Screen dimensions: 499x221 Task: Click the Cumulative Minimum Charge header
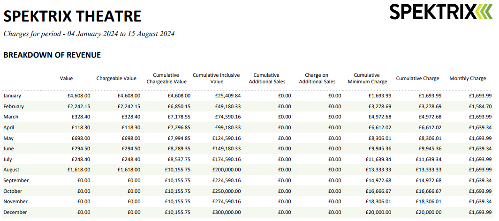point(367,79)
